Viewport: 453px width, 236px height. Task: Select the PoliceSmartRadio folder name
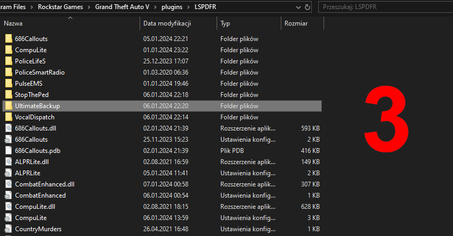pos(40,72)
